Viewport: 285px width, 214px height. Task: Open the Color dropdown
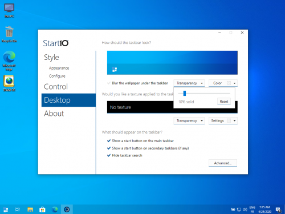(x=223, y=83)
